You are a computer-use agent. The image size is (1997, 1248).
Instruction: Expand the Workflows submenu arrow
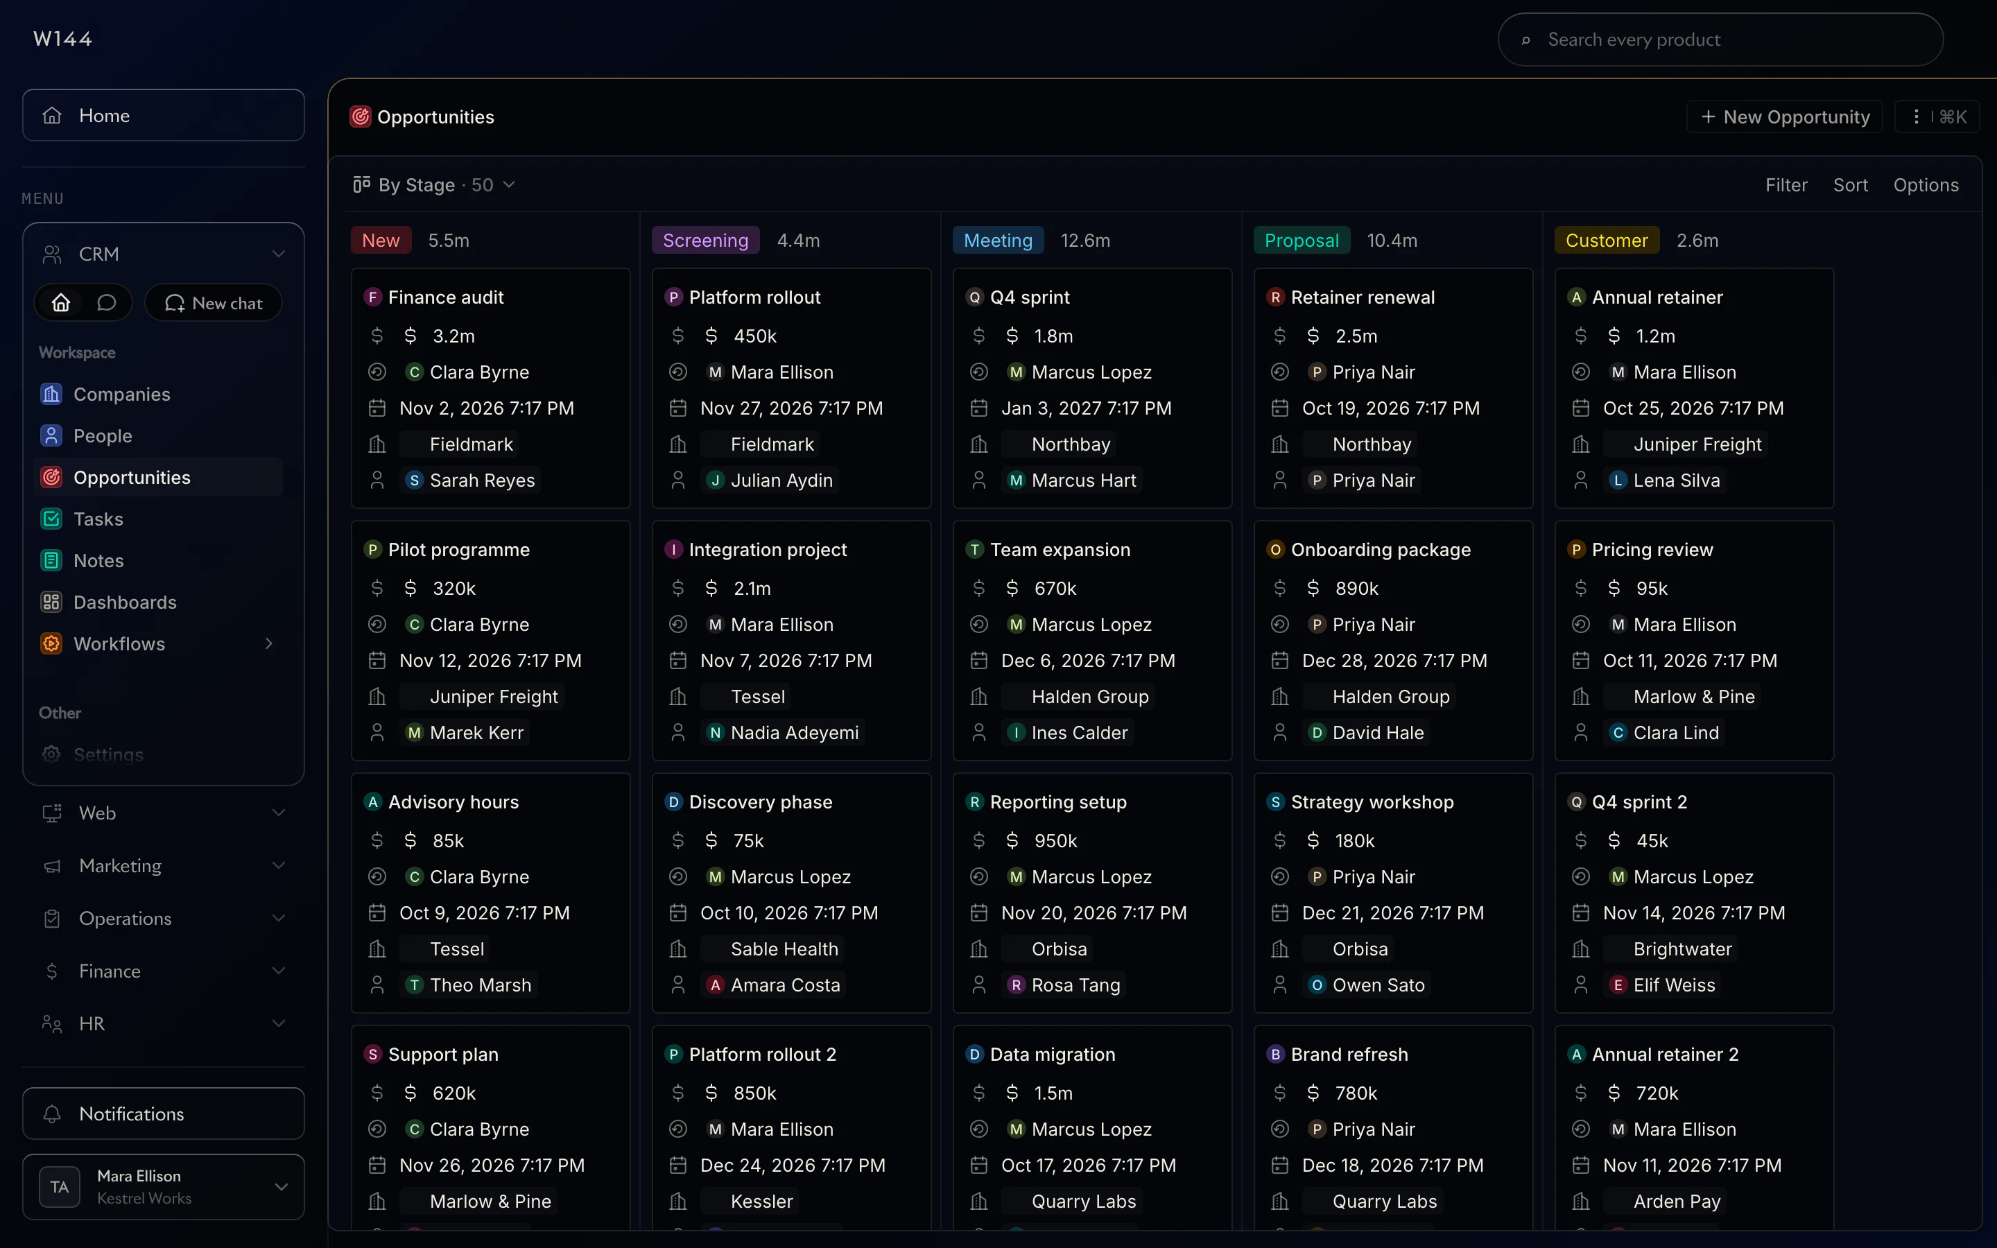click(x=269, y=644)
